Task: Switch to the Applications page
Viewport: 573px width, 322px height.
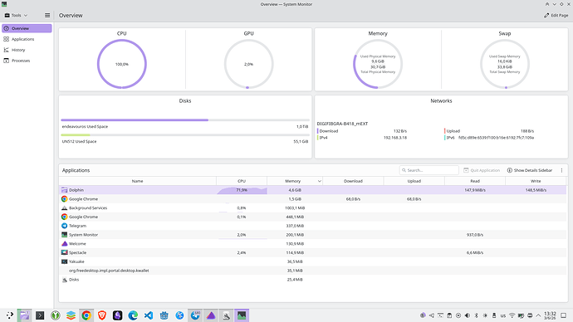Action: tap(27, 39)
